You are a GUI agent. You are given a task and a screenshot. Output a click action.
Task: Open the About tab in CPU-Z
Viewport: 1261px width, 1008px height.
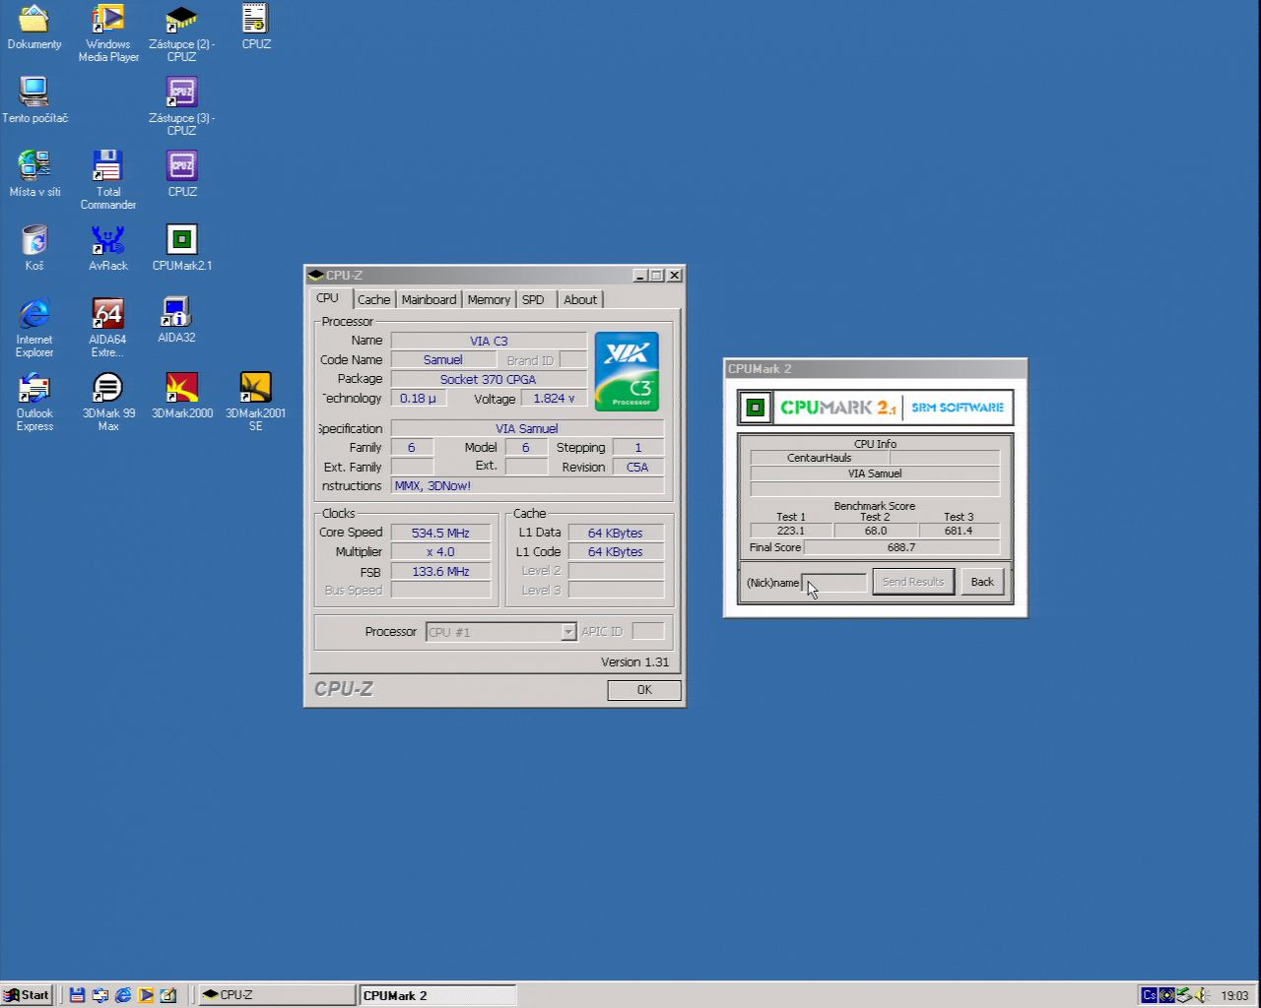coord(580,299)
